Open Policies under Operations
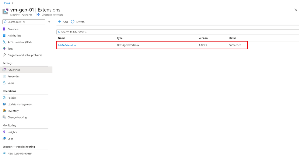The width and height of the screenshot is (304, 163). pos(12,98)
